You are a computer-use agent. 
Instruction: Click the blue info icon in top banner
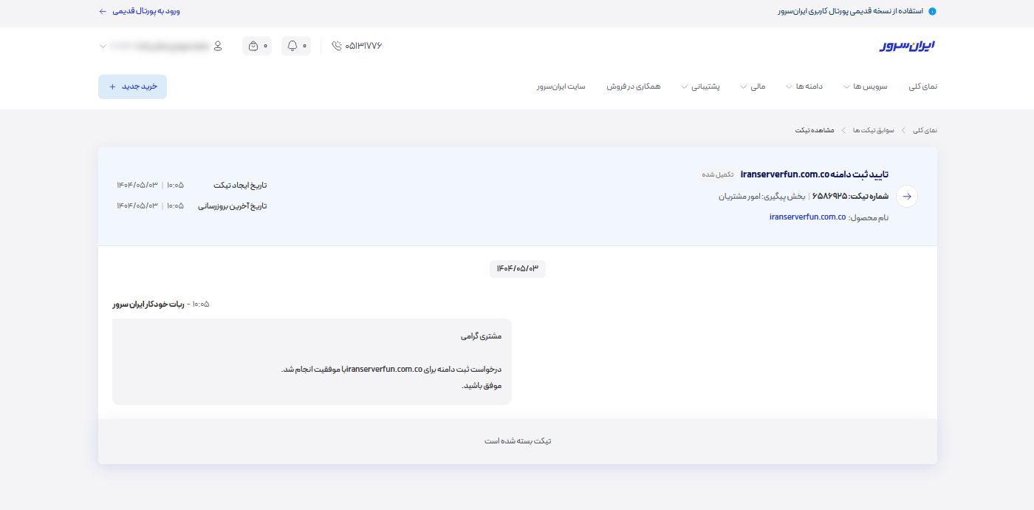tap(932, 11)
